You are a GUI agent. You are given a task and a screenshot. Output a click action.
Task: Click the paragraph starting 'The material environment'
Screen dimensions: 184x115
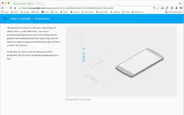(33, 37)
